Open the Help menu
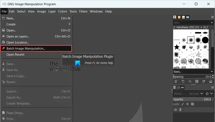 pos(108,12)
